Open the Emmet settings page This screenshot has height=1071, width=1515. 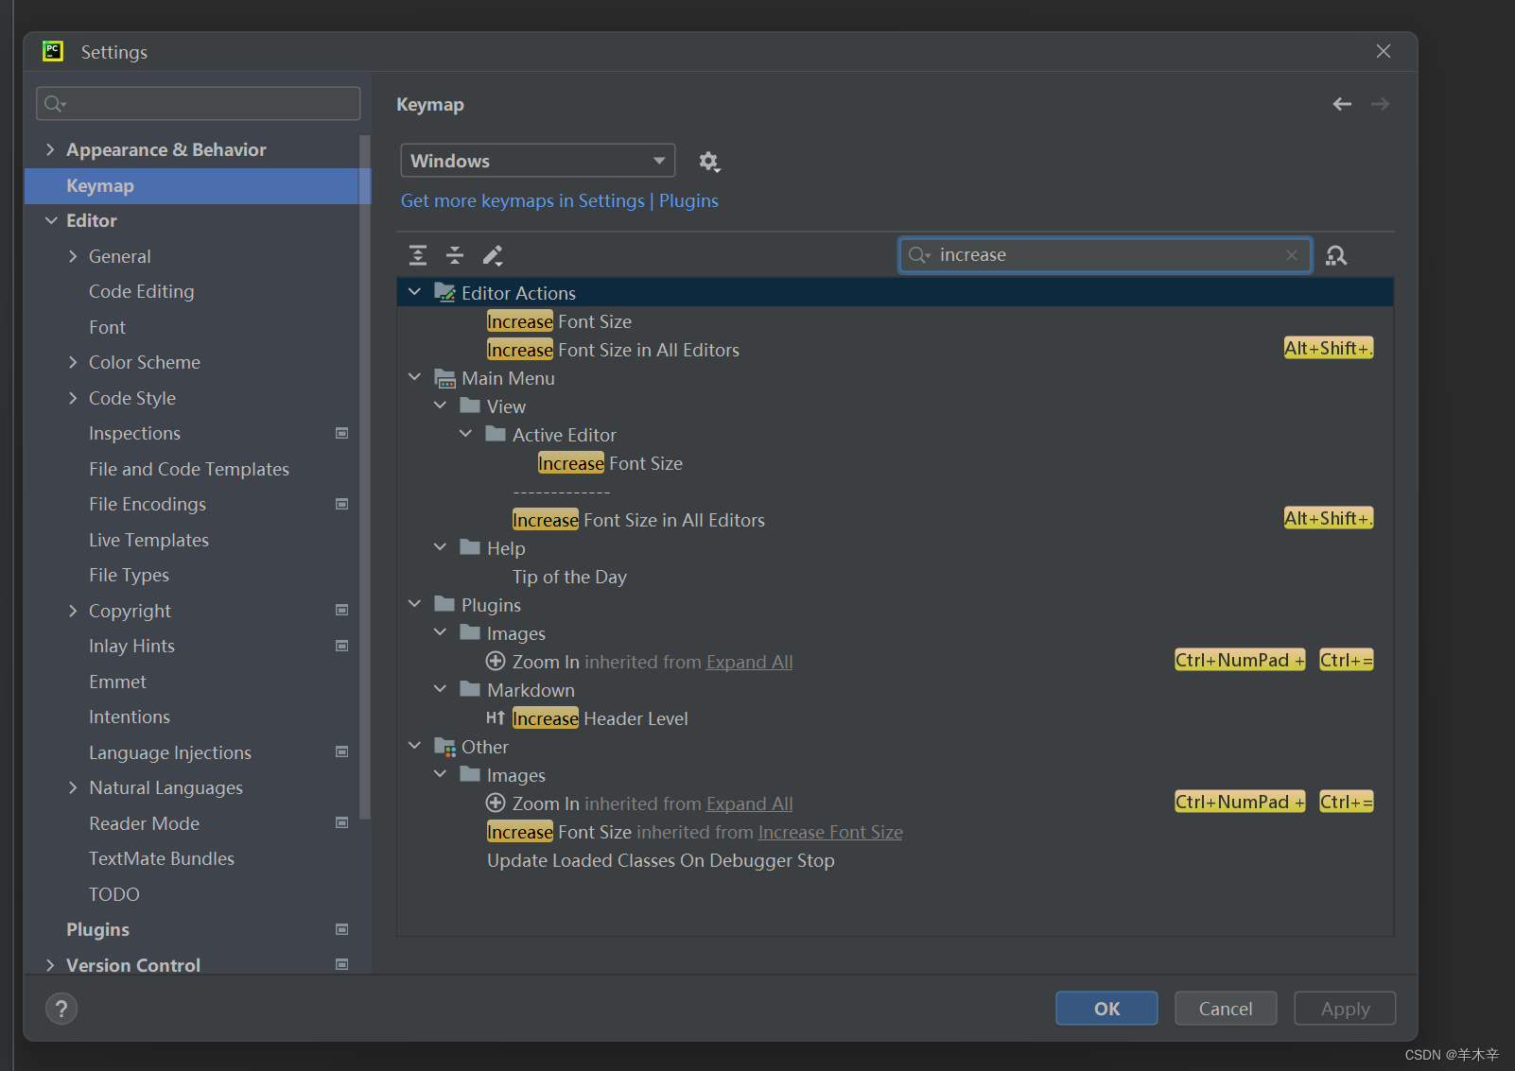[x=117, y=682]
